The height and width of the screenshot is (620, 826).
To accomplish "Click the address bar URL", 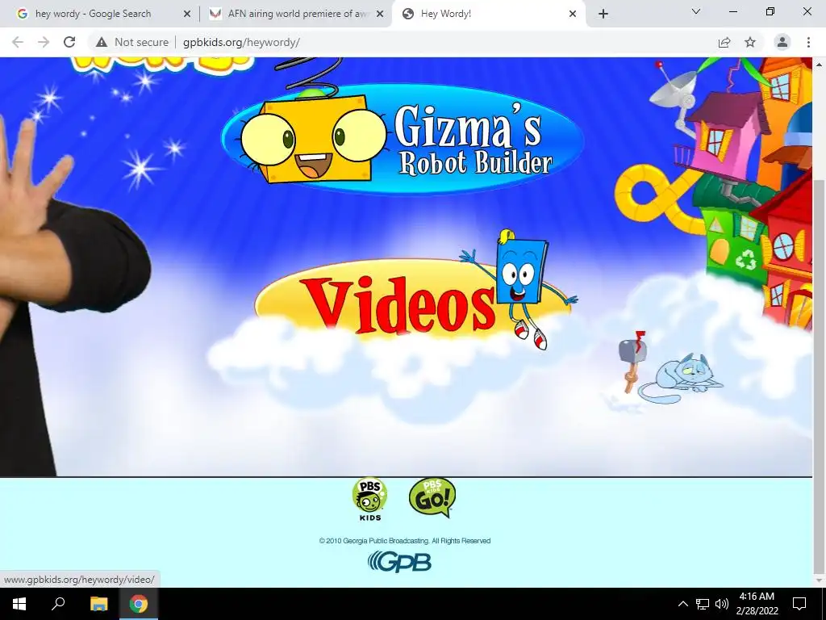I will click(241, 42).
